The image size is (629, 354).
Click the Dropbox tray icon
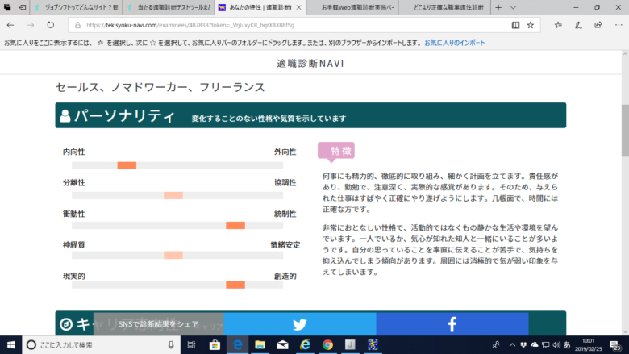click(523, 345)
